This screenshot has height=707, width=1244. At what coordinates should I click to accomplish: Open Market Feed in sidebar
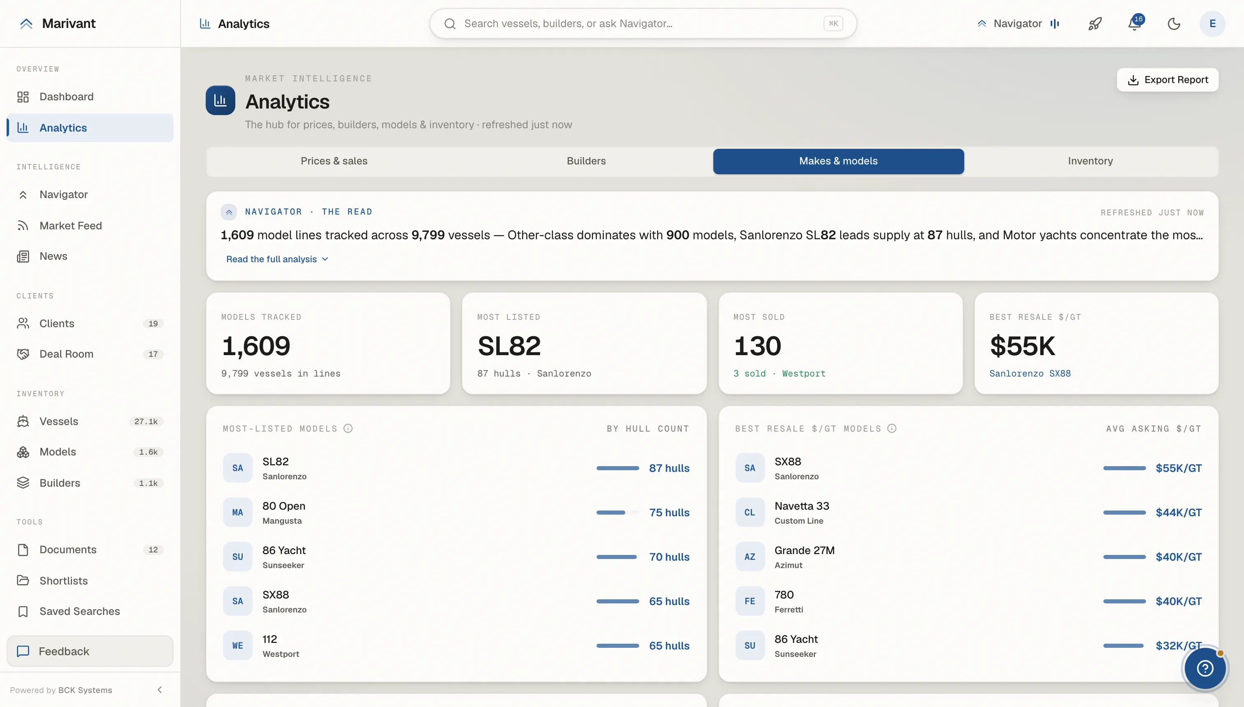click(x=90, y=225)
